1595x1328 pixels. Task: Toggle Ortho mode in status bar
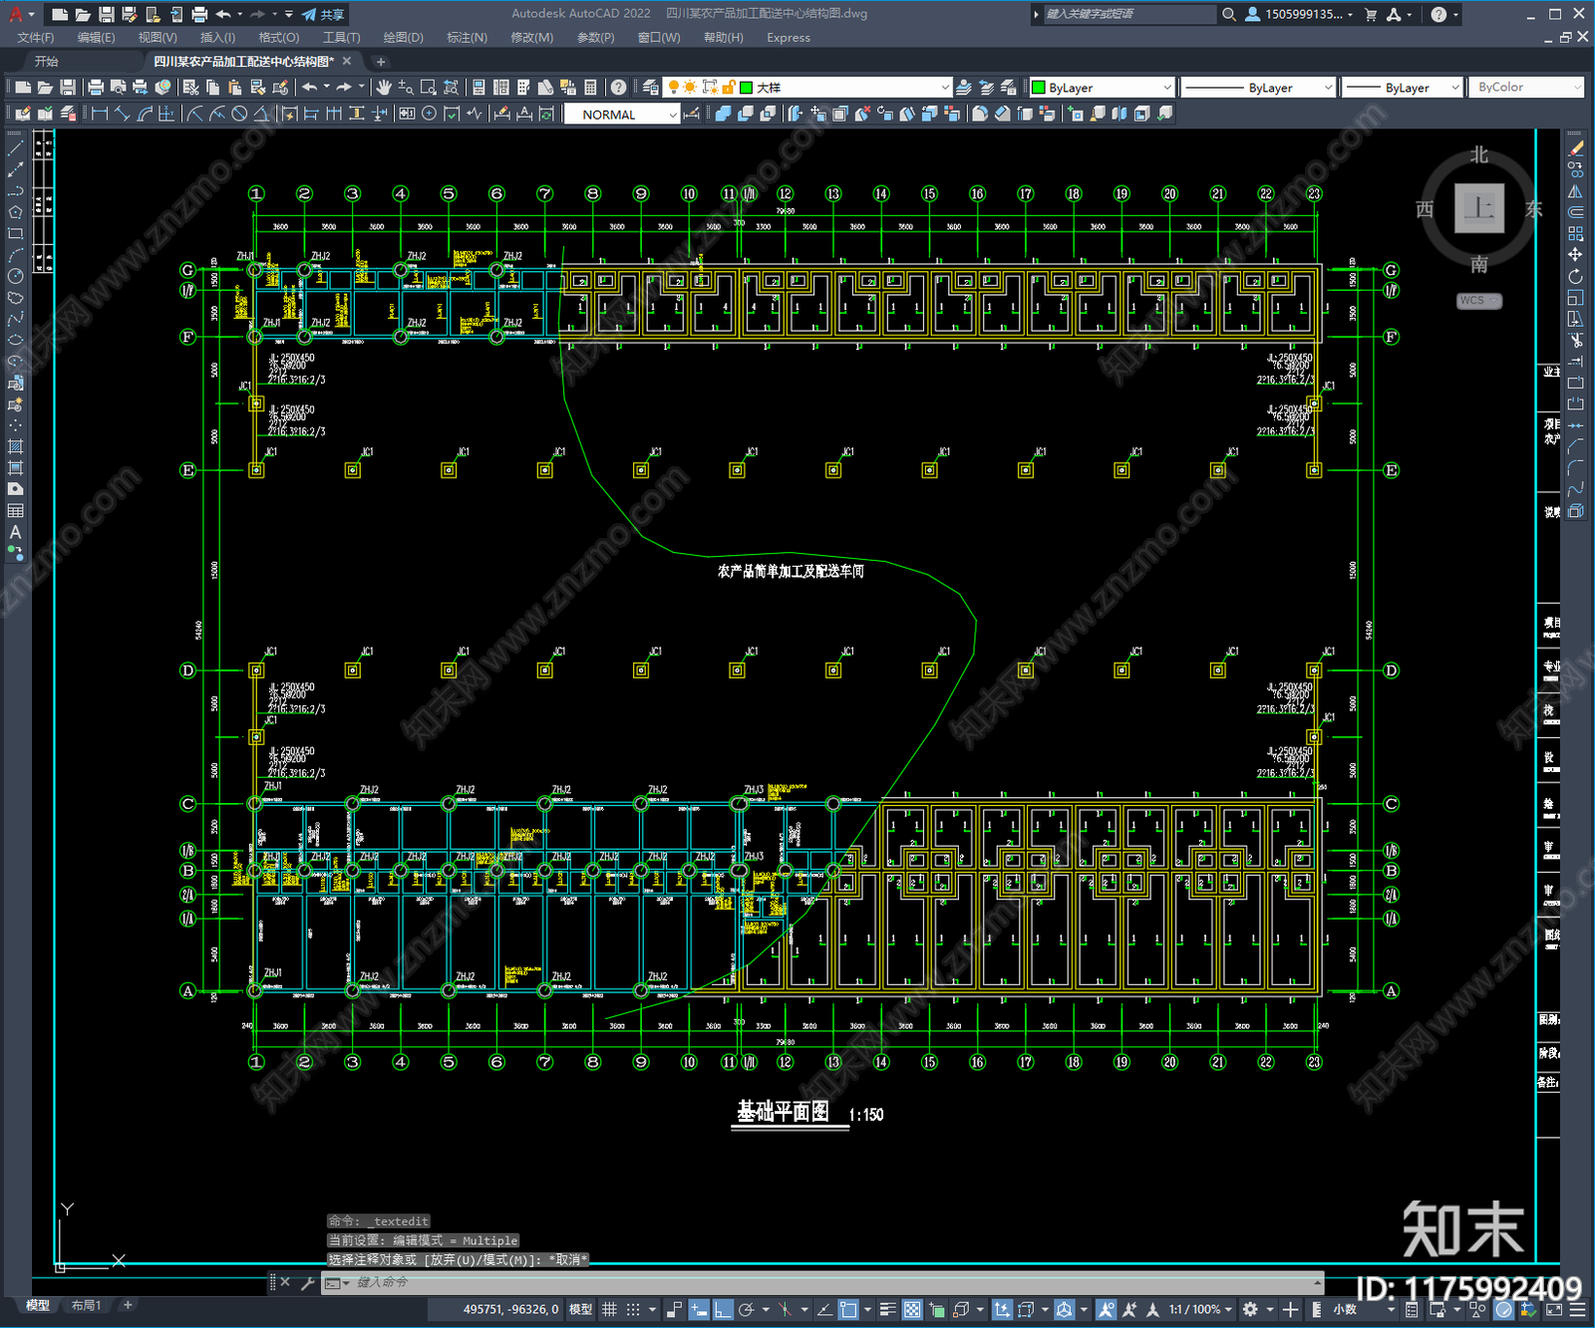(722, 1309)
